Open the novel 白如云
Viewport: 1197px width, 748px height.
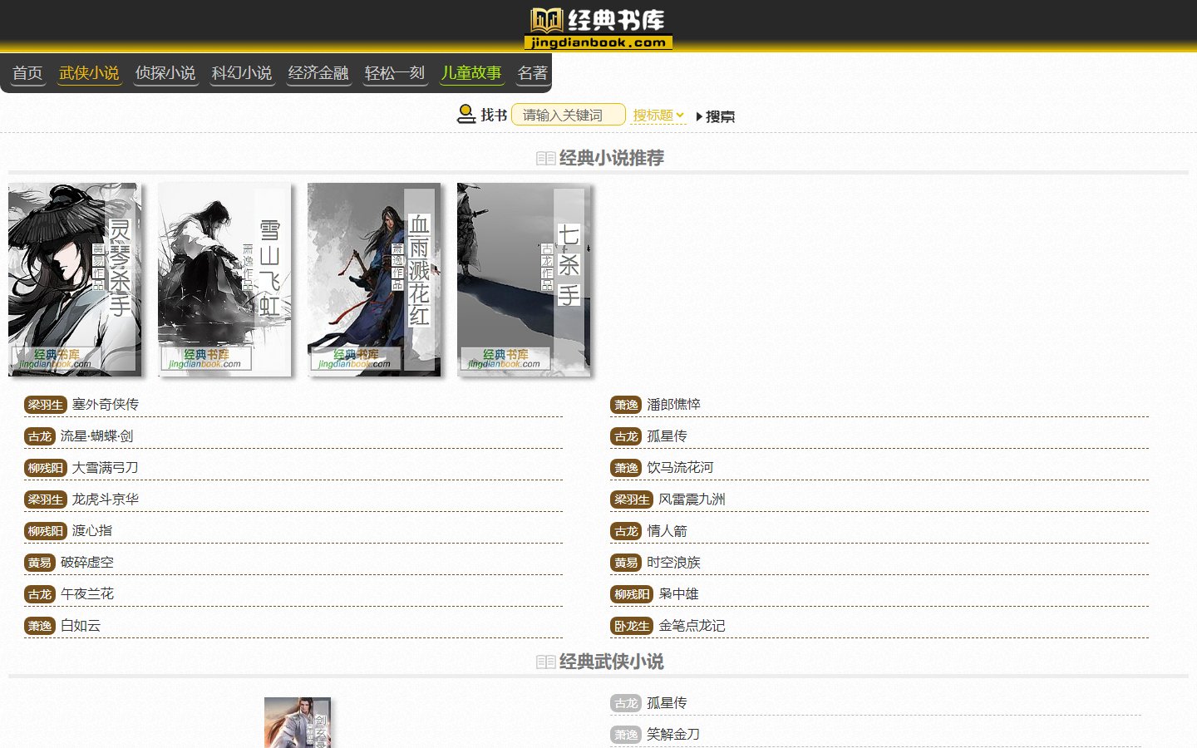point(81,625)
